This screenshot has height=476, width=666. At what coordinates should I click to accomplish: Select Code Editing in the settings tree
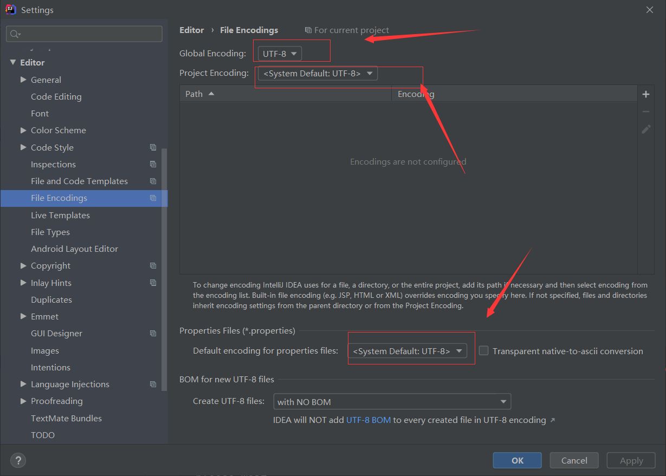point(56,96)
